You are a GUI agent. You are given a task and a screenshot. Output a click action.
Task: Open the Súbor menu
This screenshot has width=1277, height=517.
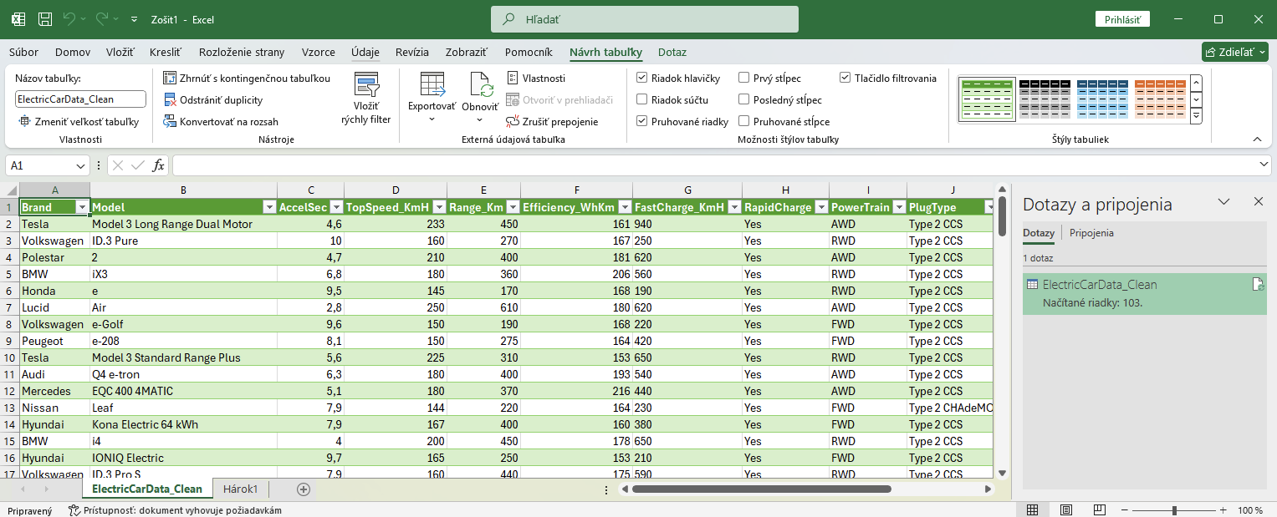click(24, 52)
